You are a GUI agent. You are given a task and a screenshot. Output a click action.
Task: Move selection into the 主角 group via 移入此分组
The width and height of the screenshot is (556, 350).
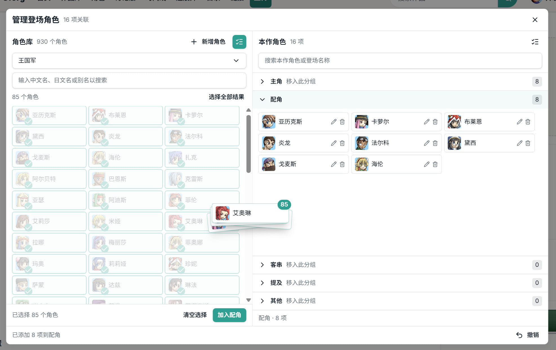[301, 82]
